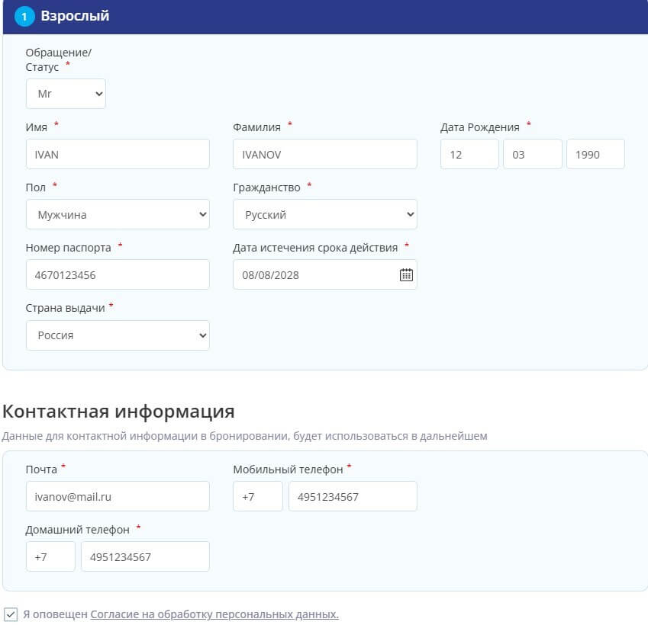Image resolution: width=648 pixels, height=625 pixels.
Task: Select the birth year field with 1990
Action: 595,154
